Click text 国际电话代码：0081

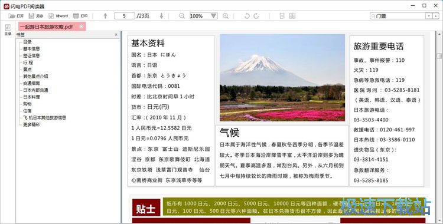[155, 86]
